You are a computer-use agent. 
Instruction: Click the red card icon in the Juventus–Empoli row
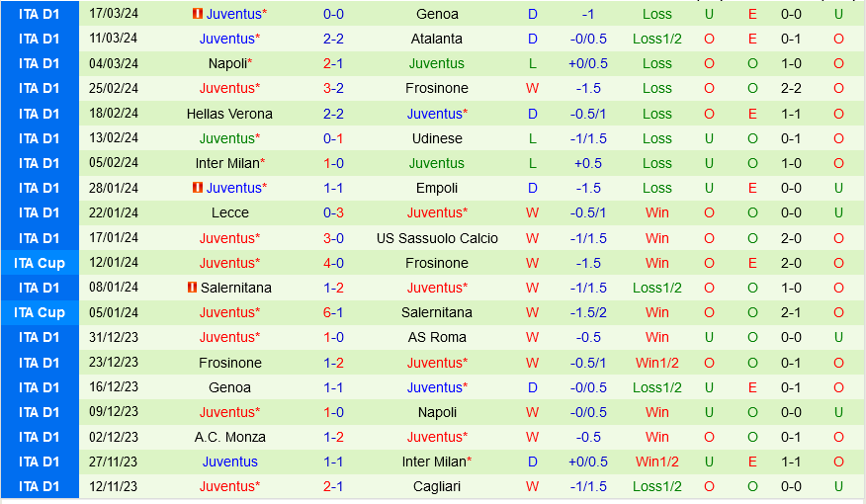coord(198,188)
